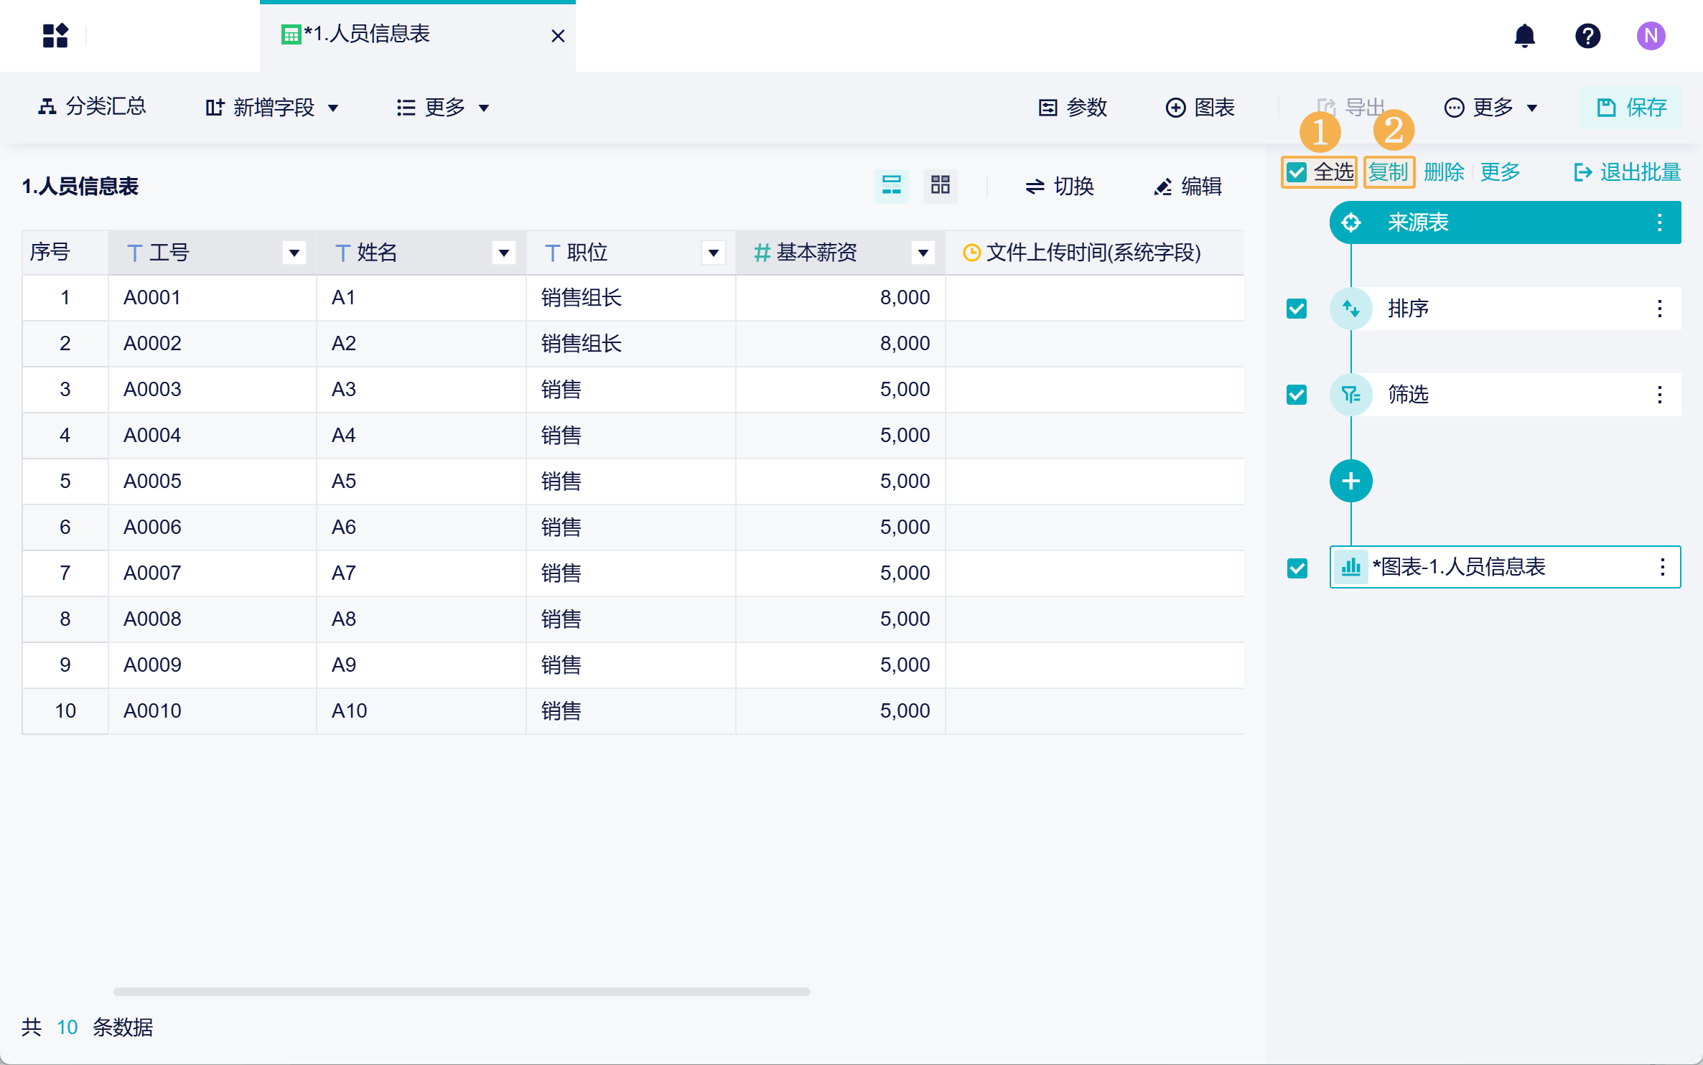Open the app grid home icon
Viewport: 1703px width, 1065px height.
click(55, 35)
